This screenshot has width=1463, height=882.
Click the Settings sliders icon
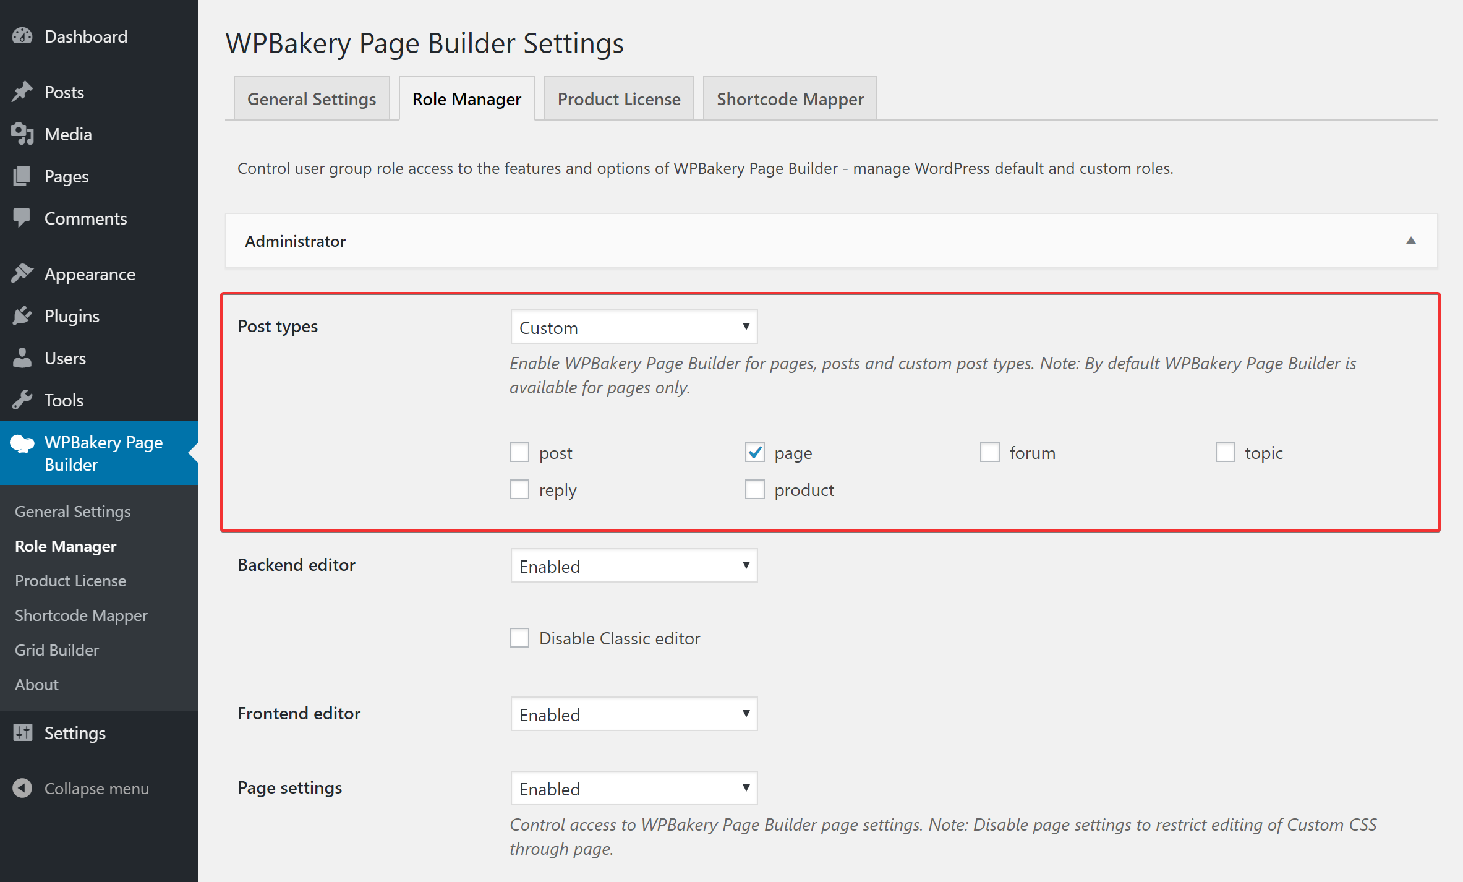[22, 733]
